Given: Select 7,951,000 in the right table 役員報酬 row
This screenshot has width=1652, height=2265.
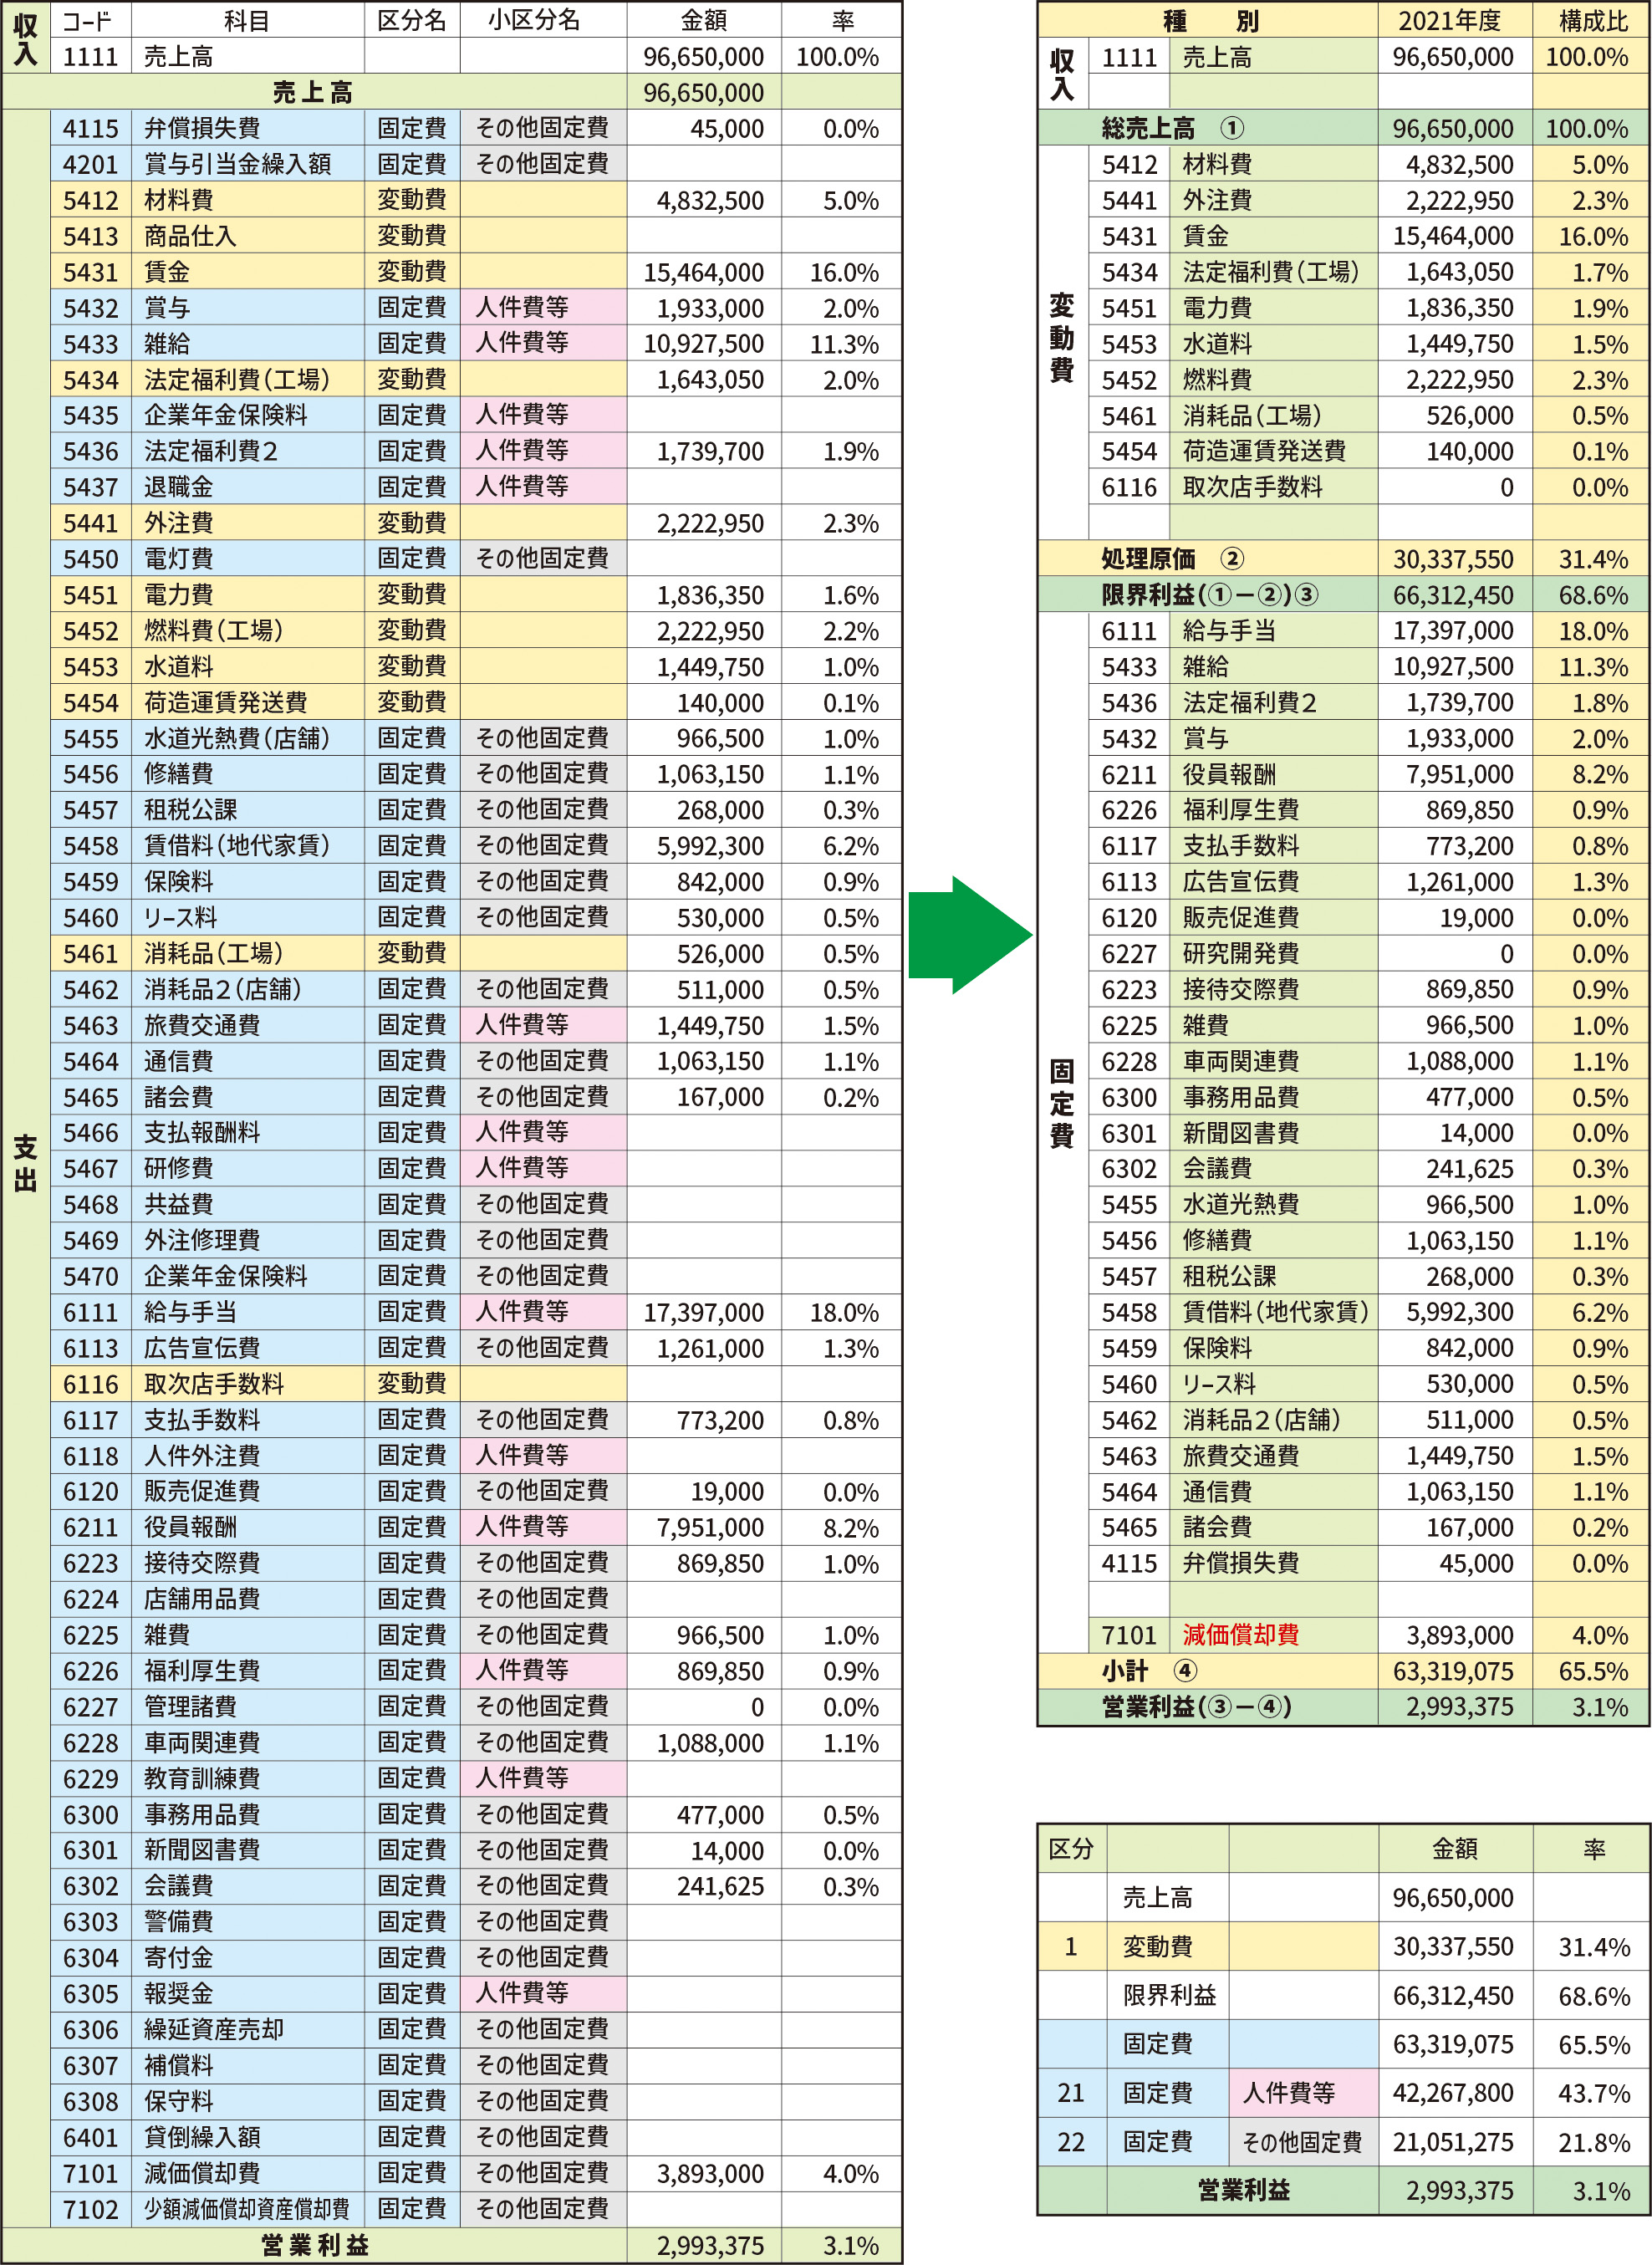Looking at the screenshot, I should point(1455,774).
